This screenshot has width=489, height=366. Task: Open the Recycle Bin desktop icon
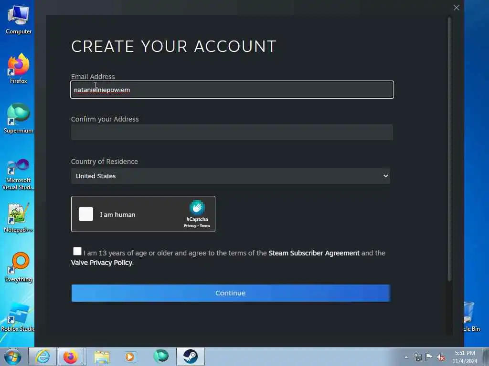471,317
